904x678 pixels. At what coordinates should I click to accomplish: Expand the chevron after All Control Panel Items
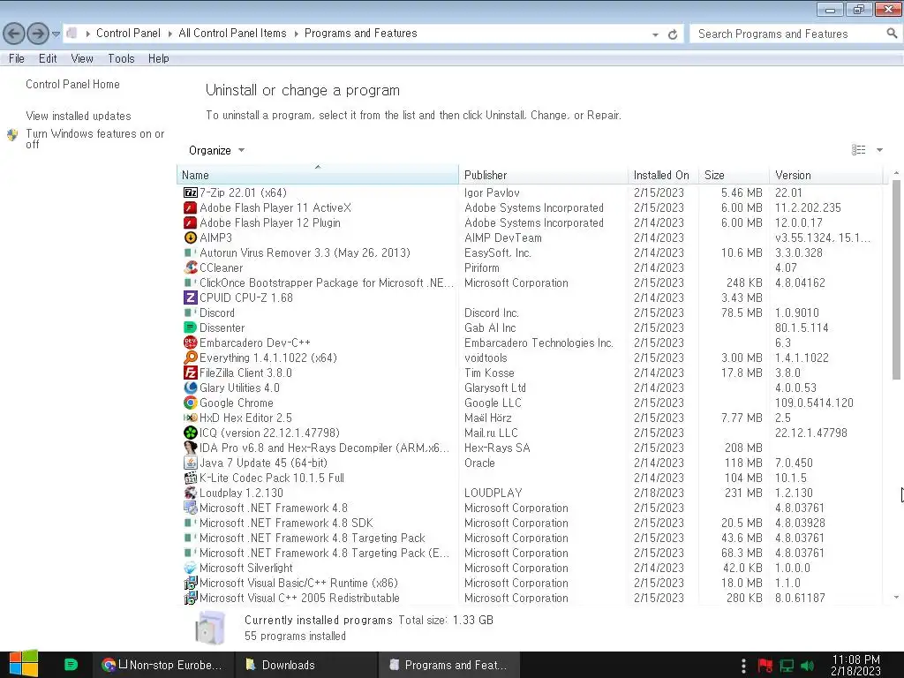297,34
